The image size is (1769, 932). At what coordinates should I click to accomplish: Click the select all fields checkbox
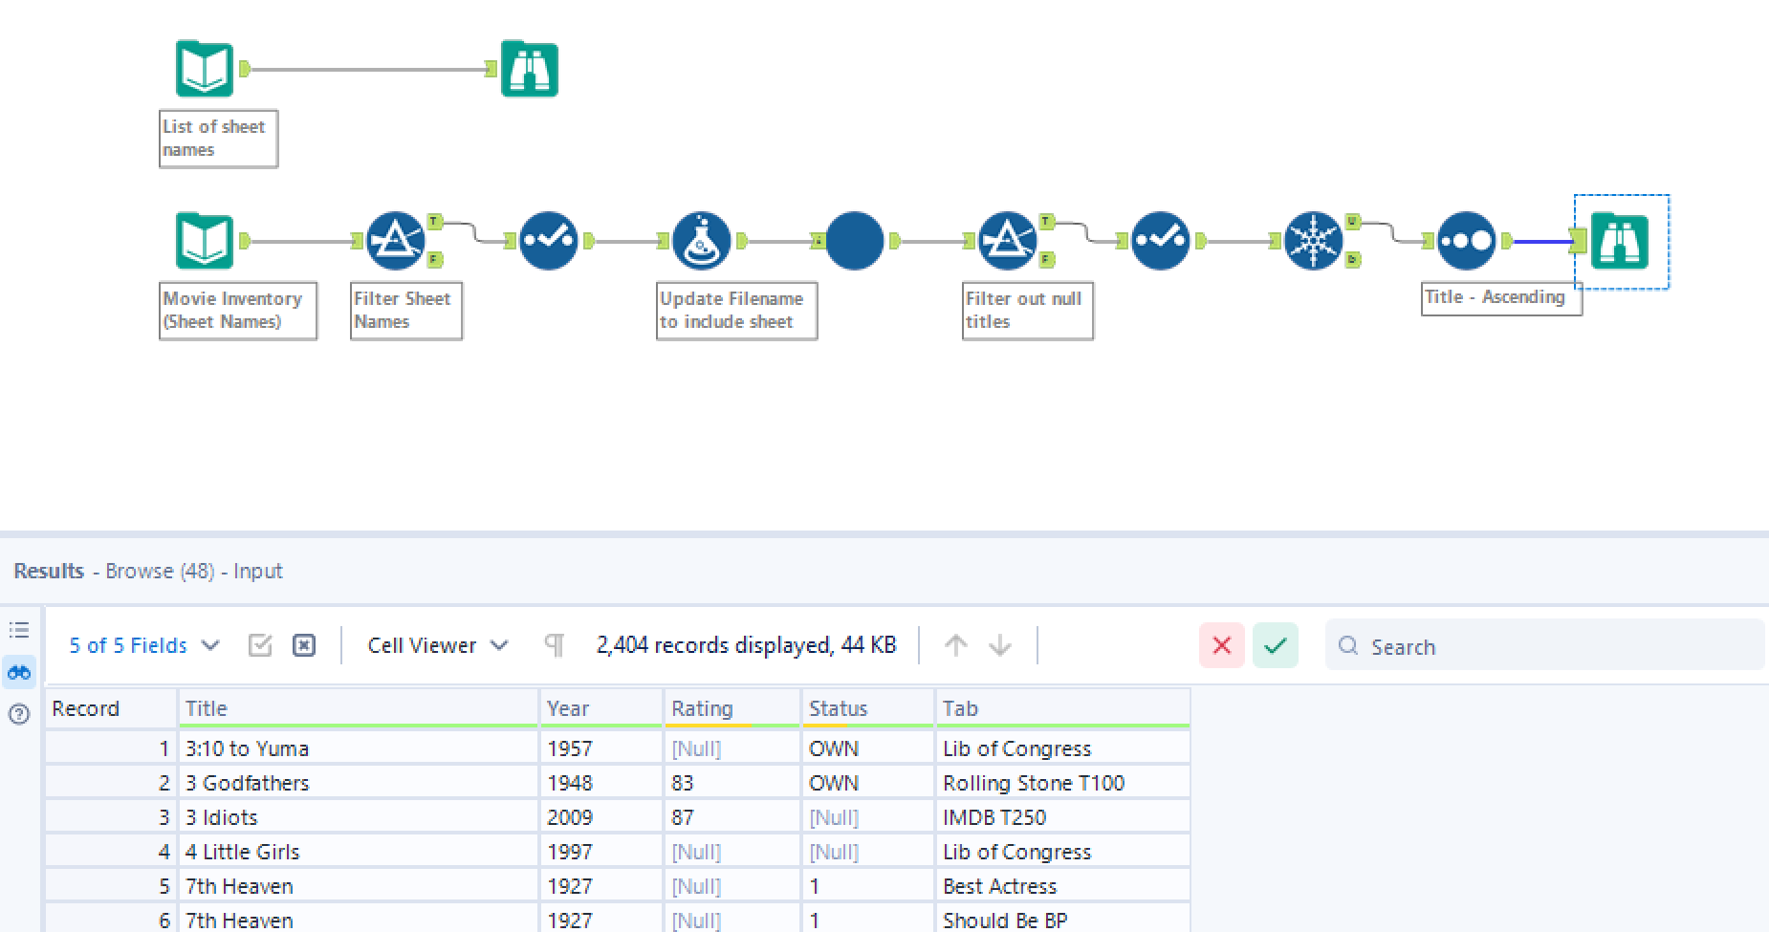260,645
